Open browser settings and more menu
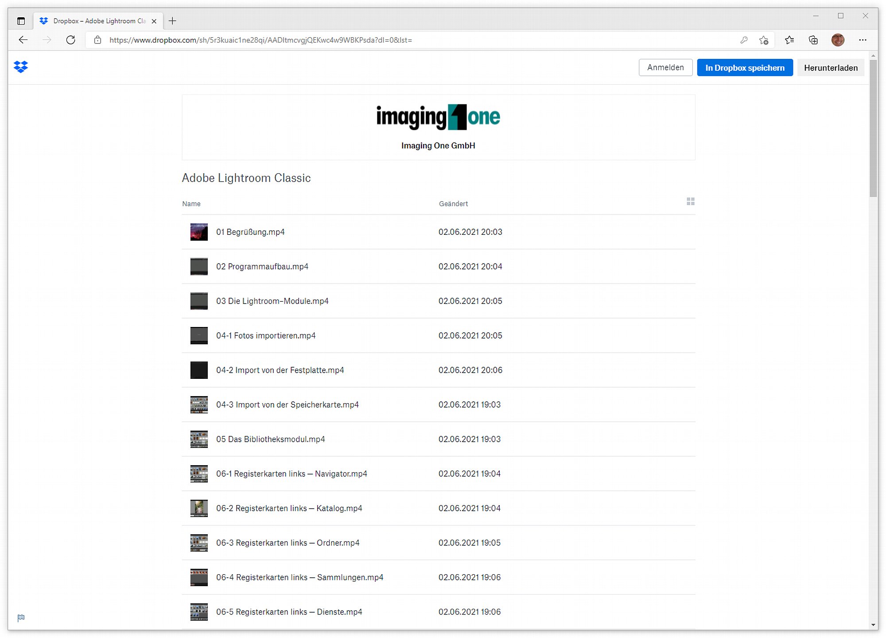886x638 pixels. point(863,40)
